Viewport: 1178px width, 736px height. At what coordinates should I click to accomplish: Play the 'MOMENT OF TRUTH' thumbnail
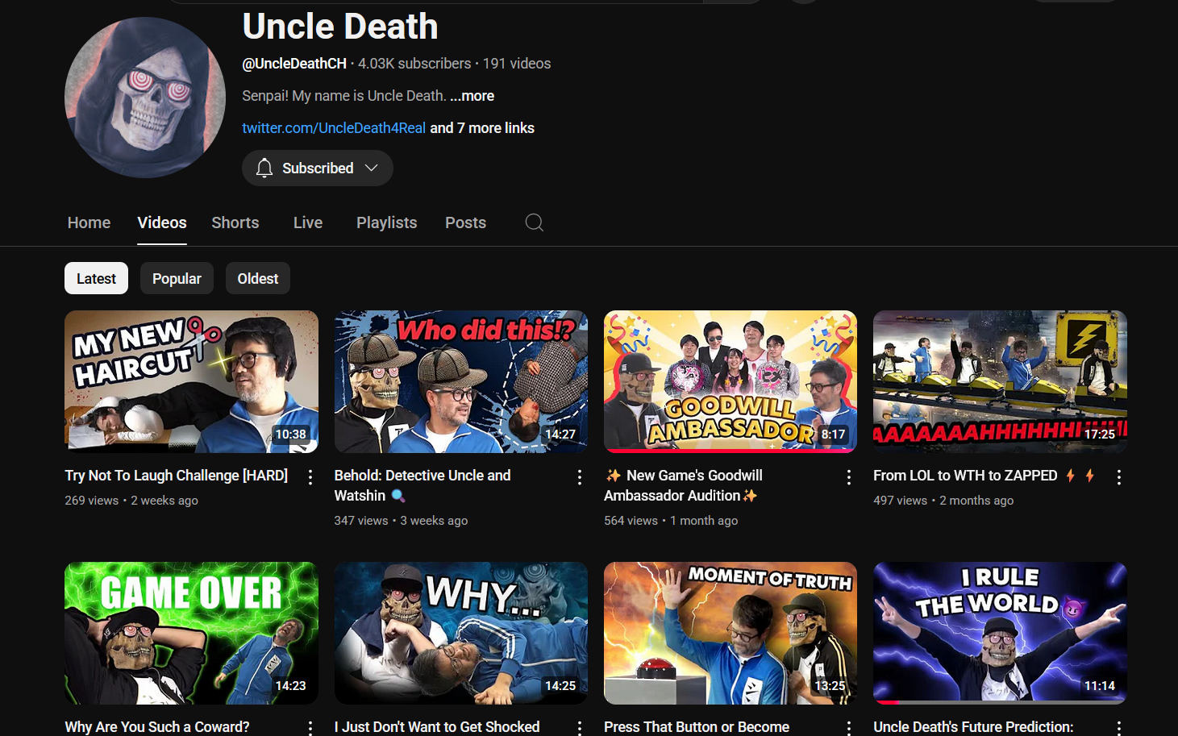coord(731,633)
